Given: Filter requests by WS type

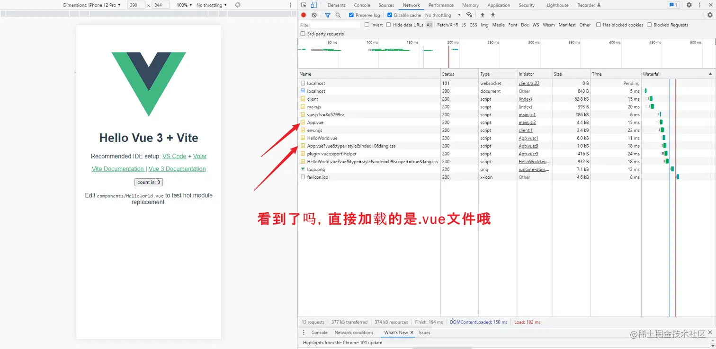Looking at the screenshot, I should point(536,25).
